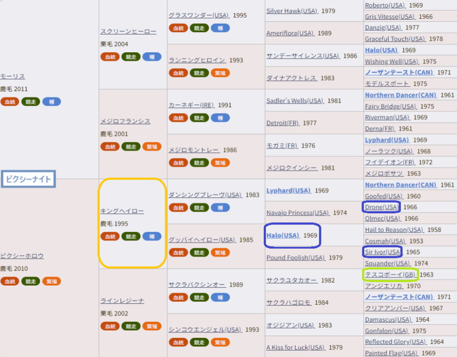Click 競走 badge under ダンシングブレーヴ

(x=199, y=208)
